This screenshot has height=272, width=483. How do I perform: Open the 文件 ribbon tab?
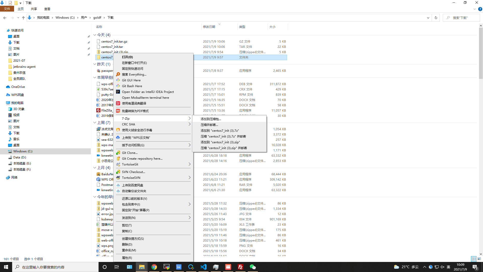7,9
